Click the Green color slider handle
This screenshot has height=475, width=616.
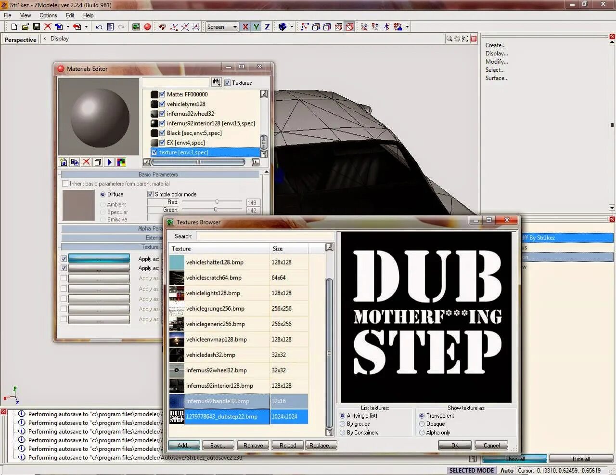216,210
